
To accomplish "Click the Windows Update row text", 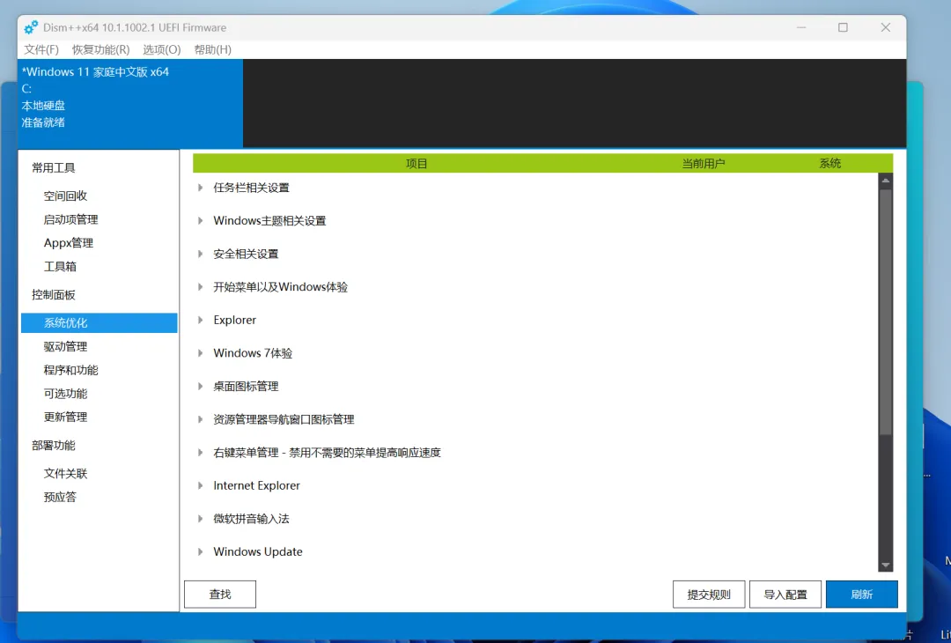I will [258, 551].
